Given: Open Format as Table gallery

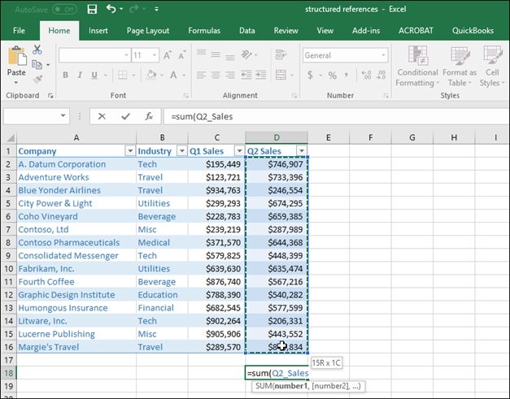Looking at the screenshot, I should pyautogui.click(x=460, y=66).
